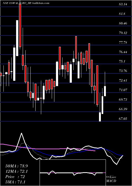
Task: Click the 77.78 price axis label
Action: tap(123, 43)
